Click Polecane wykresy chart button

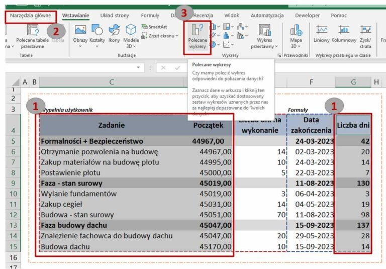pos(198,37)
